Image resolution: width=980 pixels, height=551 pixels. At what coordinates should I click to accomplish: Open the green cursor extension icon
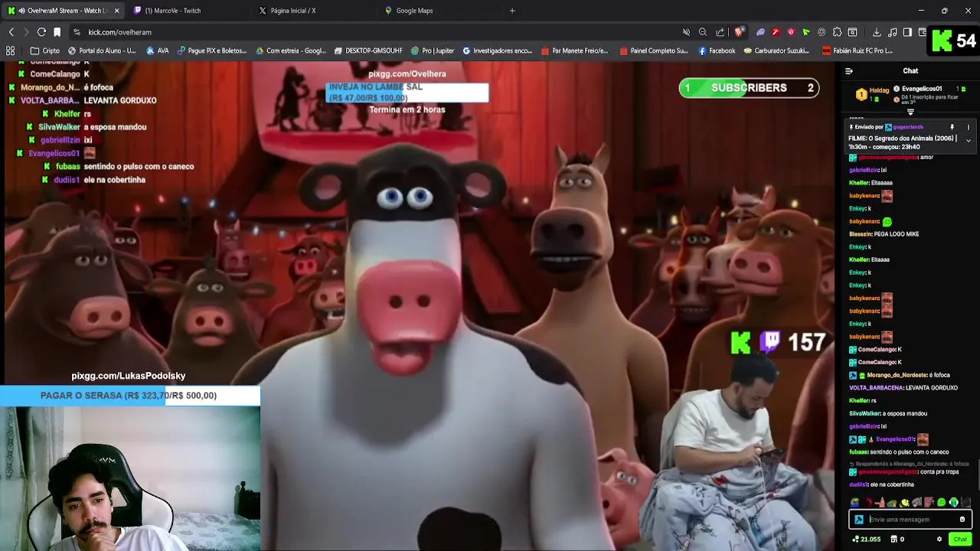point(806,32)
